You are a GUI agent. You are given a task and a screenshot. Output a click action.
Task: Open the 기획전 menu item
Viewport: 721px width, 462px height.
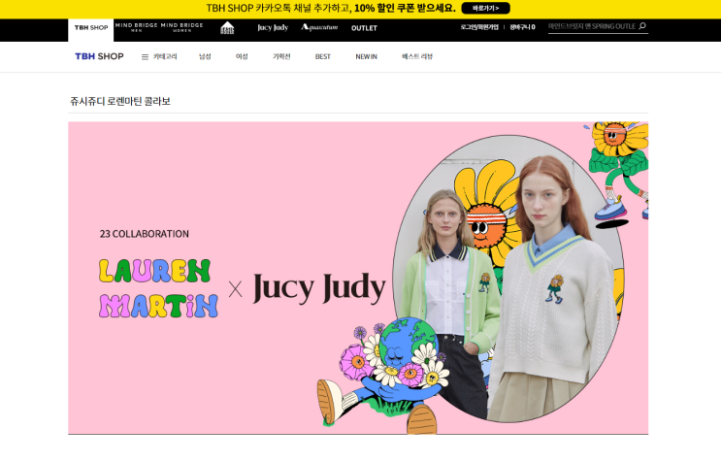click(281, 56)
